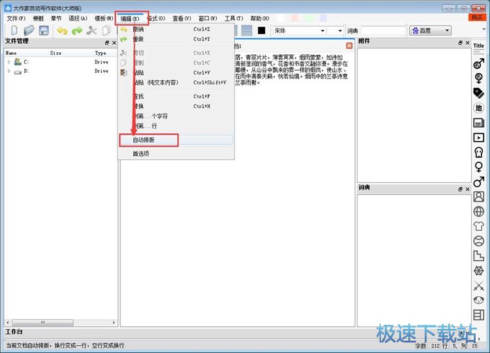Viewport: 490px width, 353px height.
Task: Click the light green background color swatch
Action: (x=309, y=18)
